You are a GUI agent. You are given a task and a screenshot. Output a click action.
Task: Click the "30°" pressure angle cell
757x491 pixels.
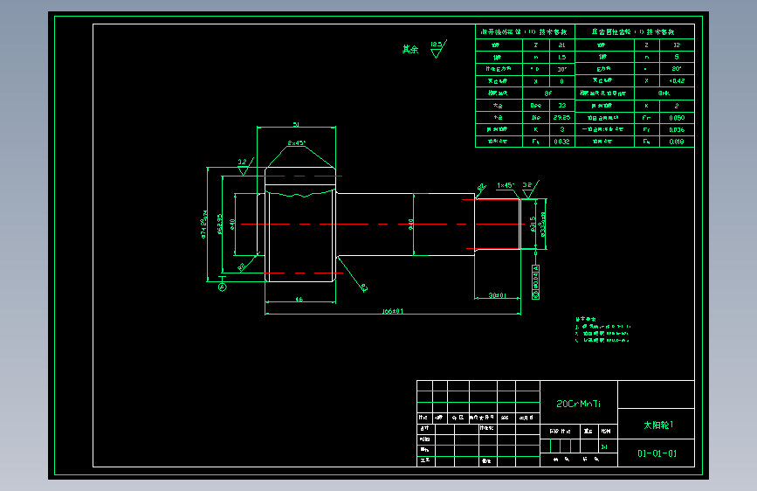click(x=562, y=69)
